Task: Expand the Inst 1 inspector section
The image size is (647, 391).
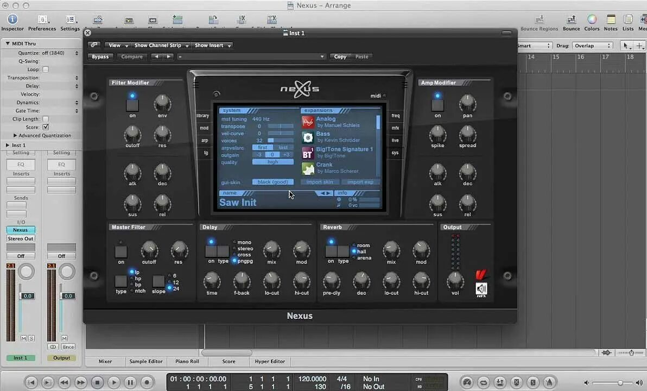Action: pyautogui.click(x=8, y=146)
